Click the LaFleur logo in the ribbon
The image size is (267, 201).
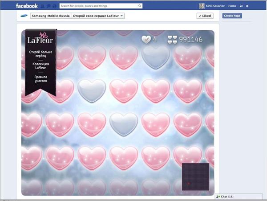40,38
